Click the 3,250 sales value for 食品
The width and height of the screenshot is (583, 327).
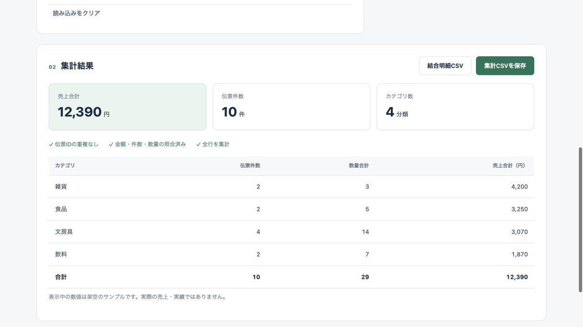519,209
